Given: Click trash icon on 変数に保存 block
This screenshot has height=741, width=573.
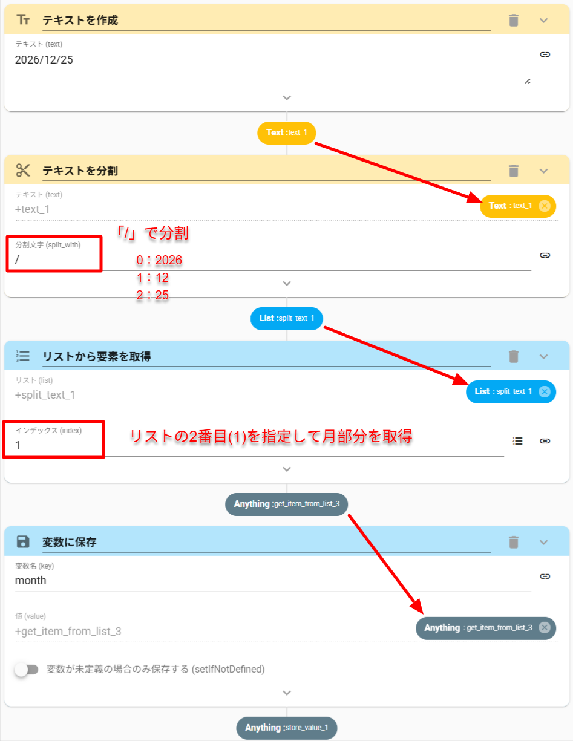Looking at the screenshot, I should [514, 542].
